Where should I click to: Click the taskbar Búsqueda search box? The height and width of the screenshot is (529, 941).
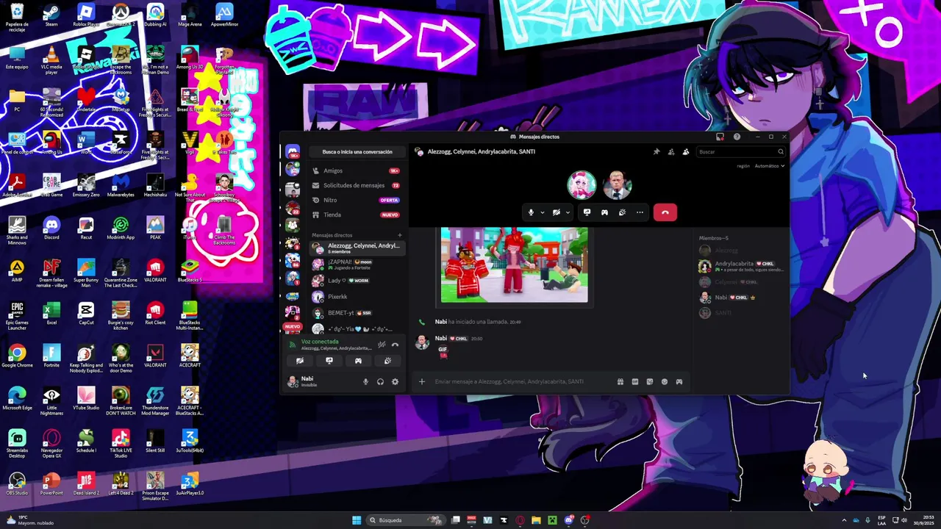coord(407,520)
